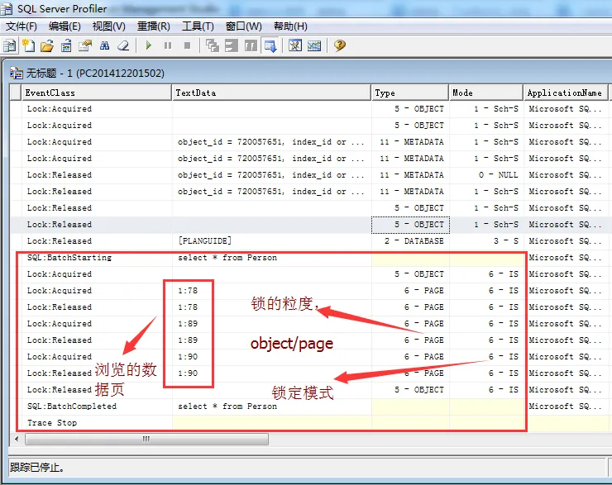Click the Mode column header
This screenshot has height=485, width=612.
pos(486,93)
